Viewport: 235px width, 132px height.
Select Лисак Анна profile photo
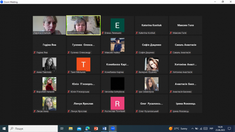tap(49, 103)
